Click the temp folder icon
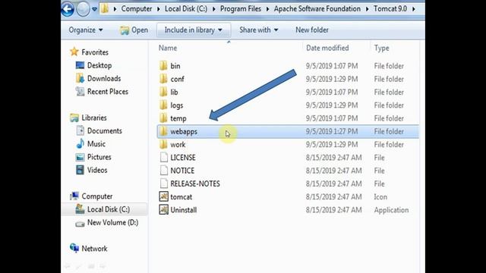The width and height of the screenshot is (486, 273). pos(163,118)
